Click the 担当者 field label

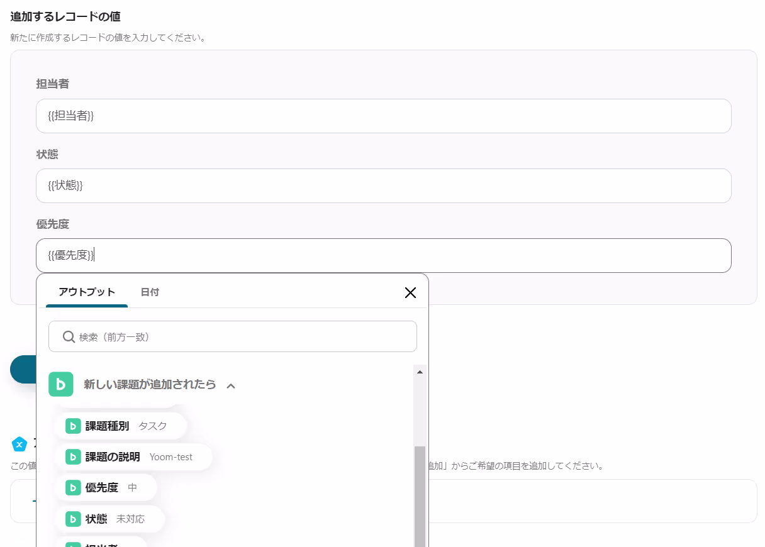(x=53, y=84)
